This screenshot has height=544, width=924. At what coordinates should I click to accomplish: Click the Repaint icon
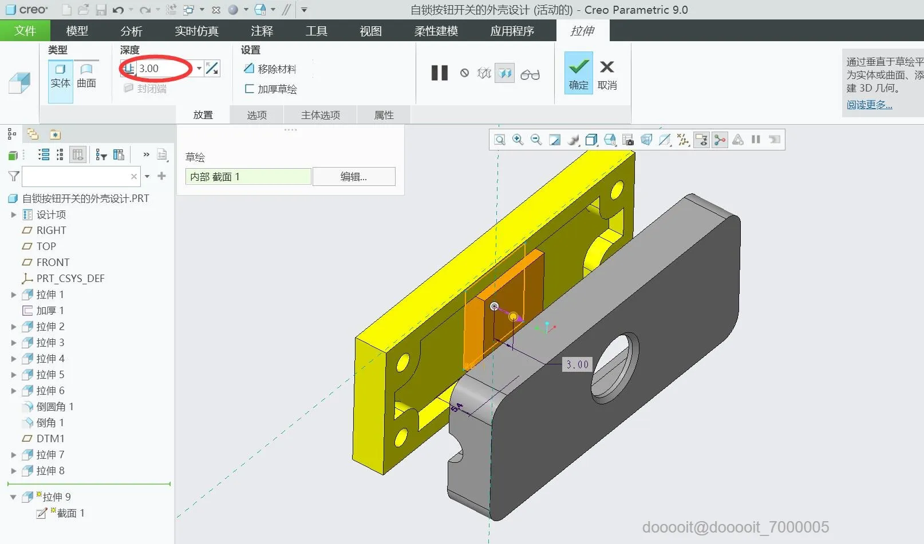coord(555,140)
